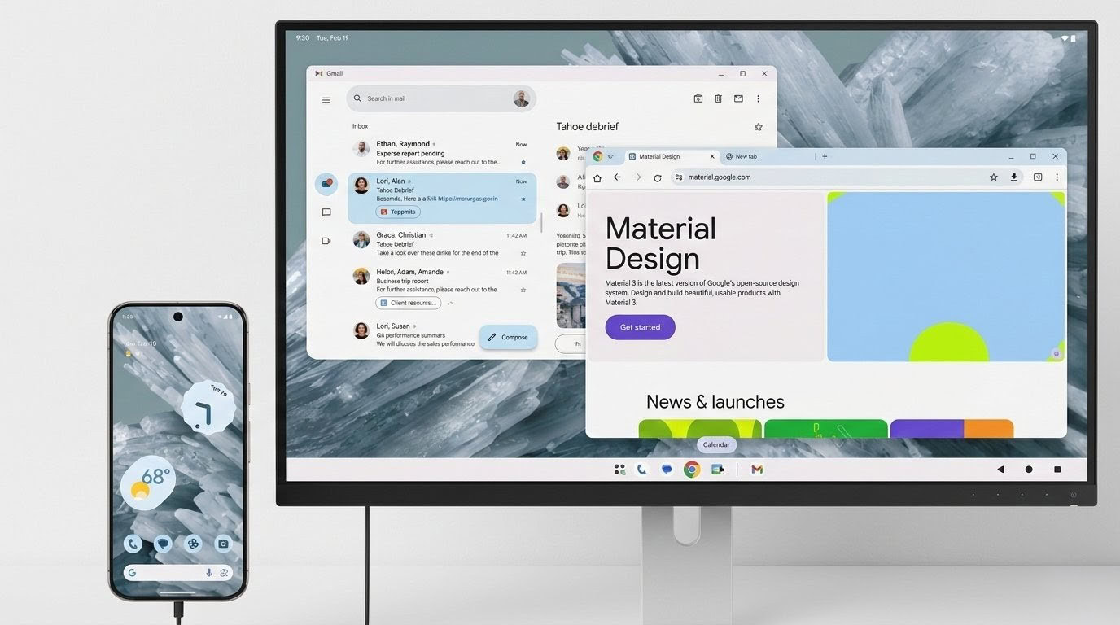Open the taskbar app launcher grid
This screenshot has height=625, width=1120.
pos(619,470)
